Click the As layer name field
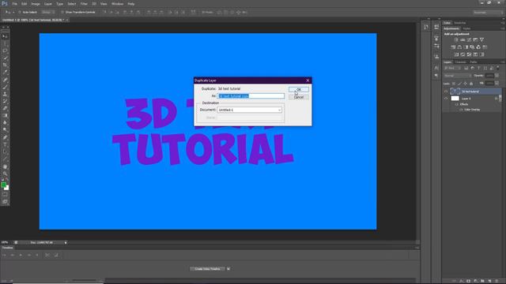The image size is (506, 284). click(x=251, y=96)
